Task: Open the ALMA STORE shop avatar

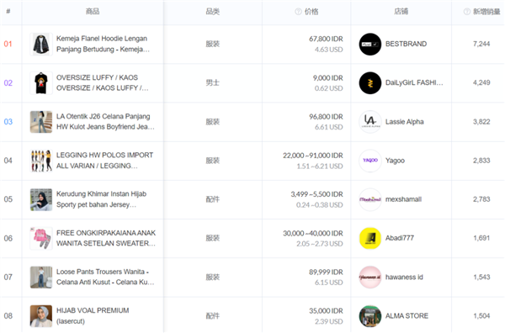Action: [x=370, y=316]
